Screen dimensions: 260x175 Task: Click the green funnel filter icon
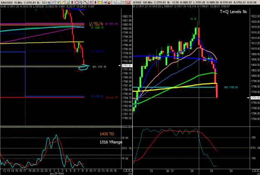[x=58, y=2]
